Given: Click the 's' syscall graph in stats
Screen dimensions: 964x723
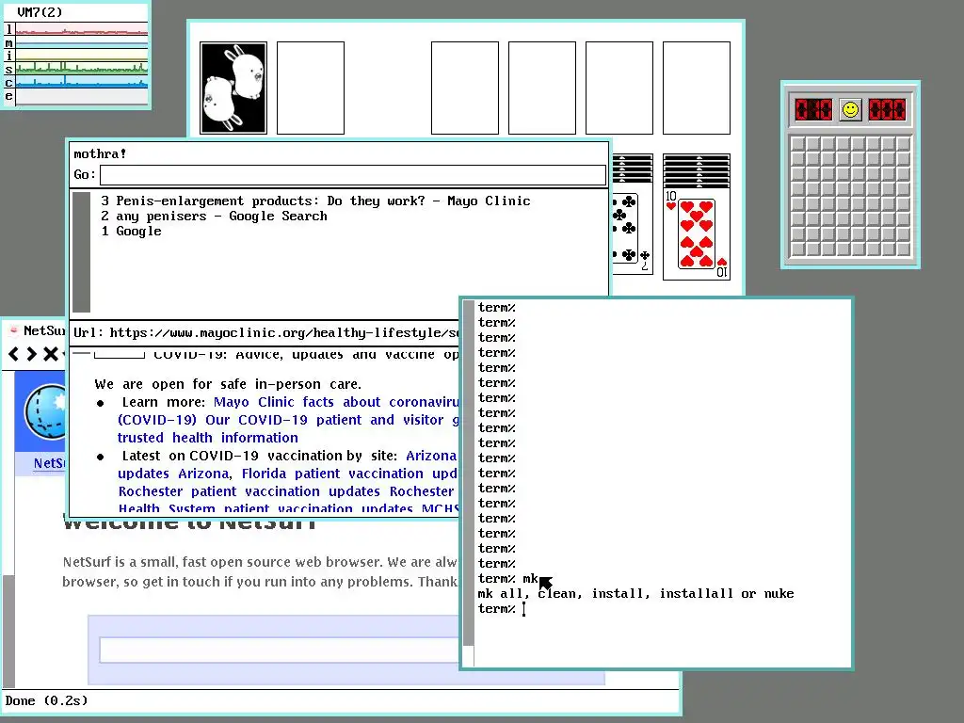Looking at the screenshot, I should point(82,68).
